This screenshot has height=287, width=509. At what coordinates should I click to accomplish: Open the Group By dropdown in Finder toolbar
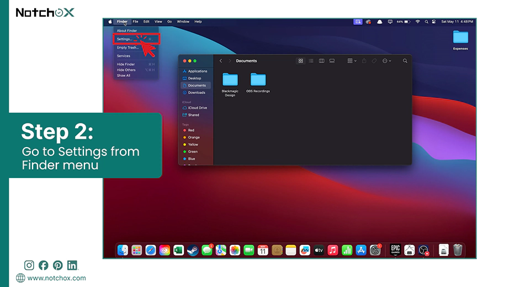point(352,61)
